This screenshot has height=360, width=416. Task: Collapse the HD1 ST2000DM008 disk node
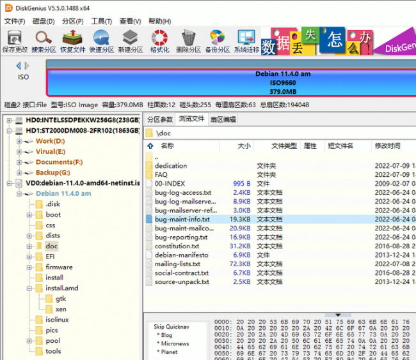pos(10,131)
